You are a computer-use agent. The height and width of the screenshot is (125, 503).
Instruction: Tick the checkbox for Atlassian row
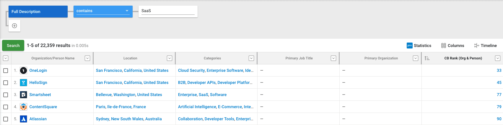click(x=6, y=119)
